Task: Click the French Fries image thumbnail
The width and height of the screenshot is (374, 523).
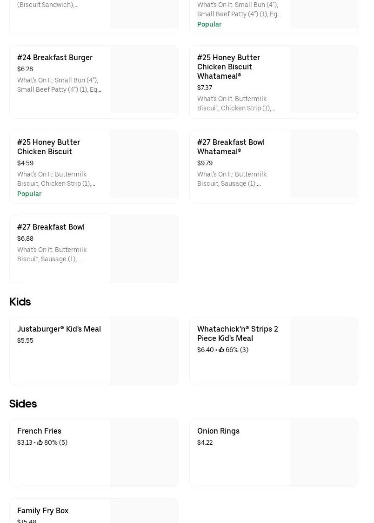Action: (x=144, y=453)
